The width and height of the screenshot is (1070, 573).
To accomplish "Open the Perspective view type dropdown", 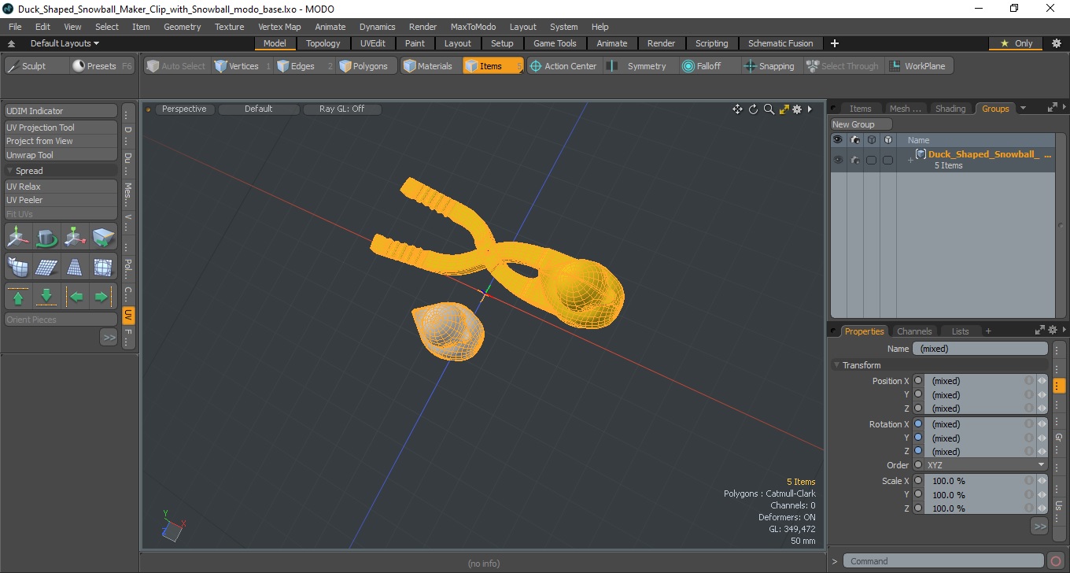I will (184, 109).
